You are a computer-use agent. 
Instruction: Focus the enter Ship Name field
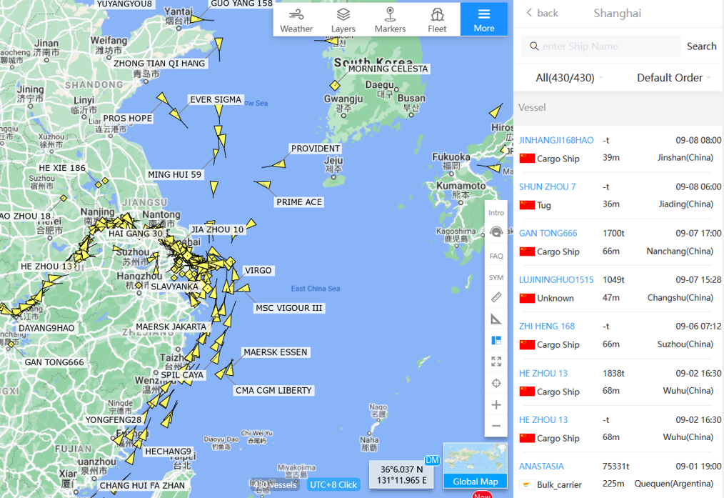pos(600,46)
